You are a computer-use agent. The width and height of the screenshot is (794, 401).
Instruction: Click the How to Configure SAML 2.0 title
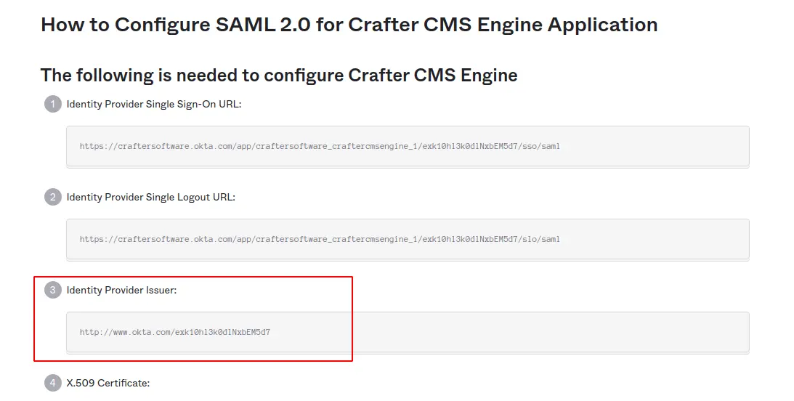click(349, 25)
